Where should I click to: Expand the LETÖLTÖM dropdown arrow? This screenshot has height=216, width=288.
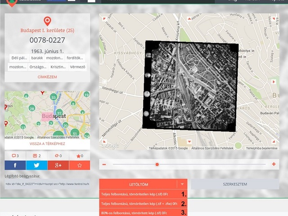(x=182, y=184)
